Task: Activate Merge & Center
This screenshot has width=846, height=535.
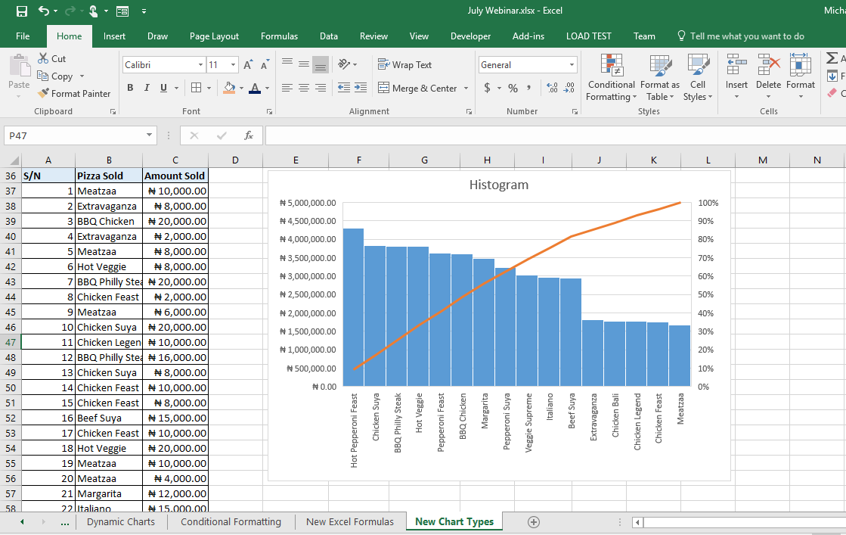Action: pyautogui.click(x=418, y=88)
